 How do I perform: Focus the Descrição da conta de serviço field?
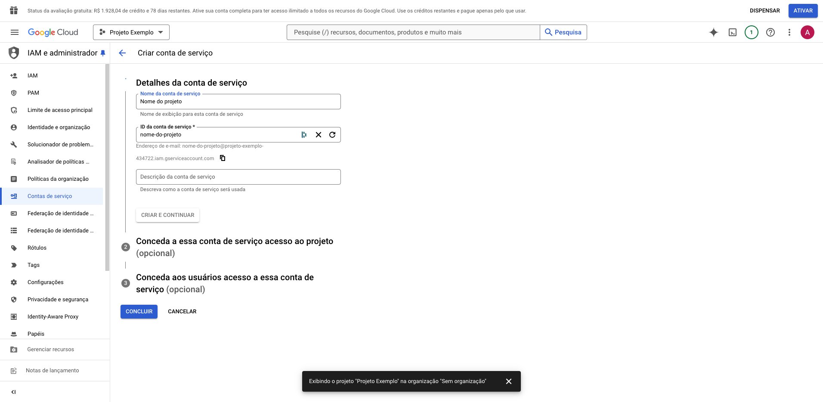tap(238, 177)
